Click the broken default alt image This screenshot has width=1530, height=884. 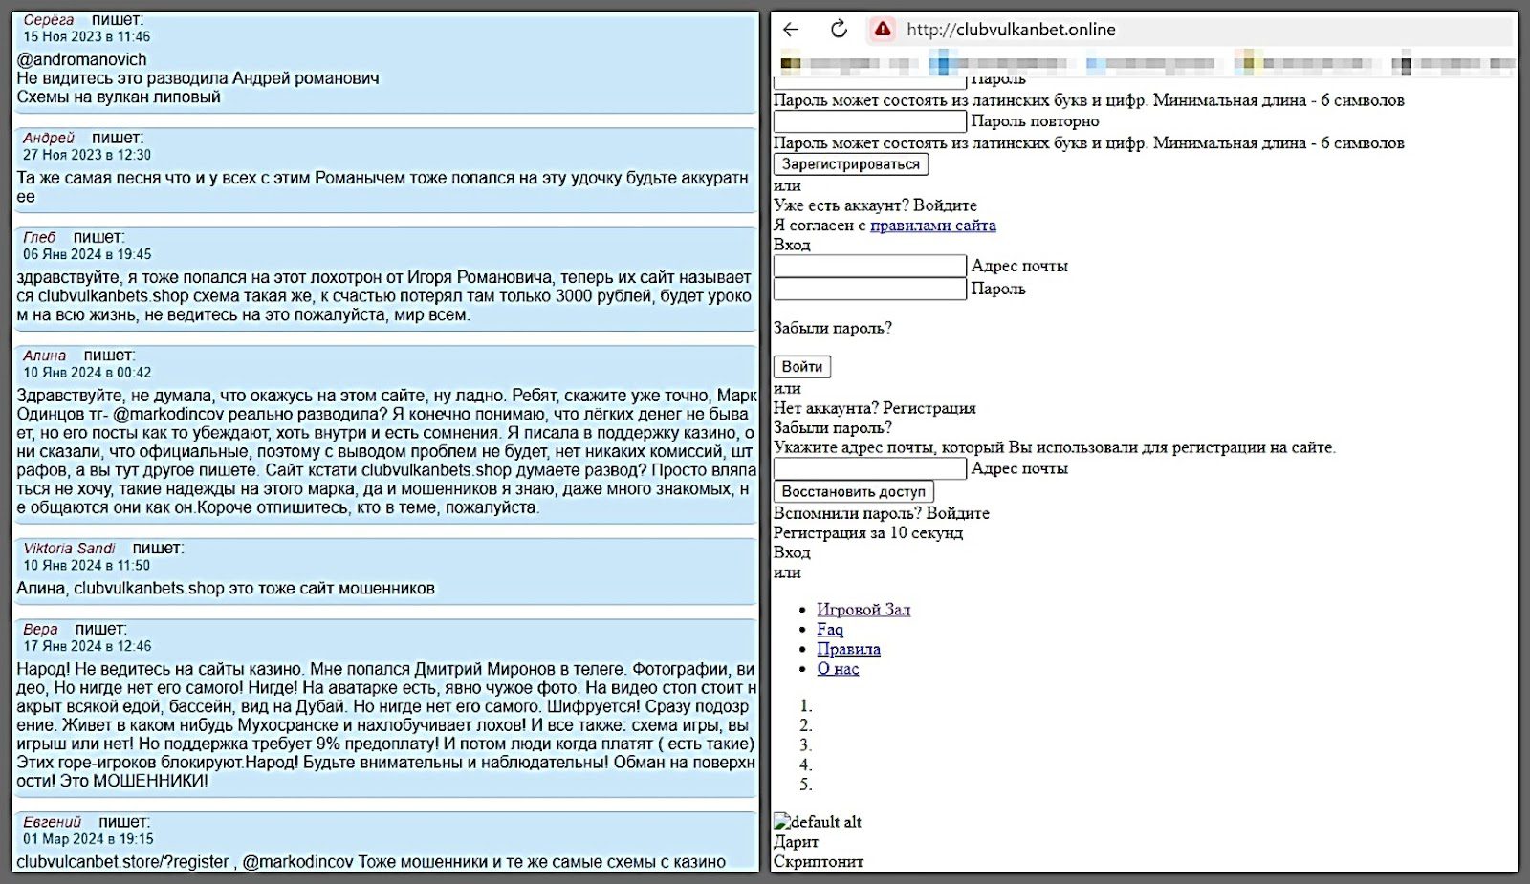(818, 822)
